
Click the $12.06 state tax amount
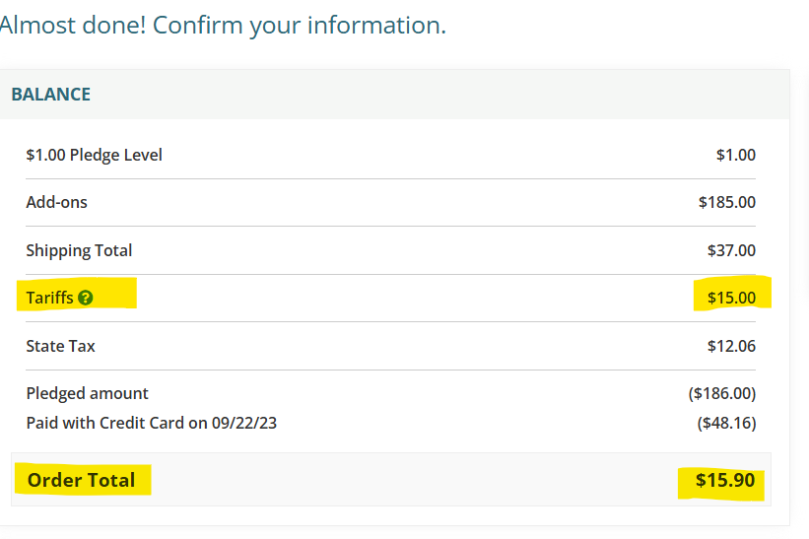[731, 346]
